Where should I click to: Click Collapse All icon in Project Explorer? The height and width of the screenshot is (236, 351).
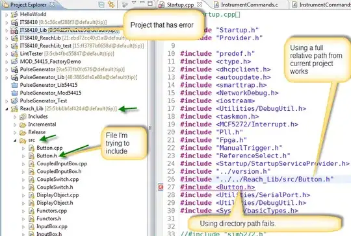click(101, 5)
